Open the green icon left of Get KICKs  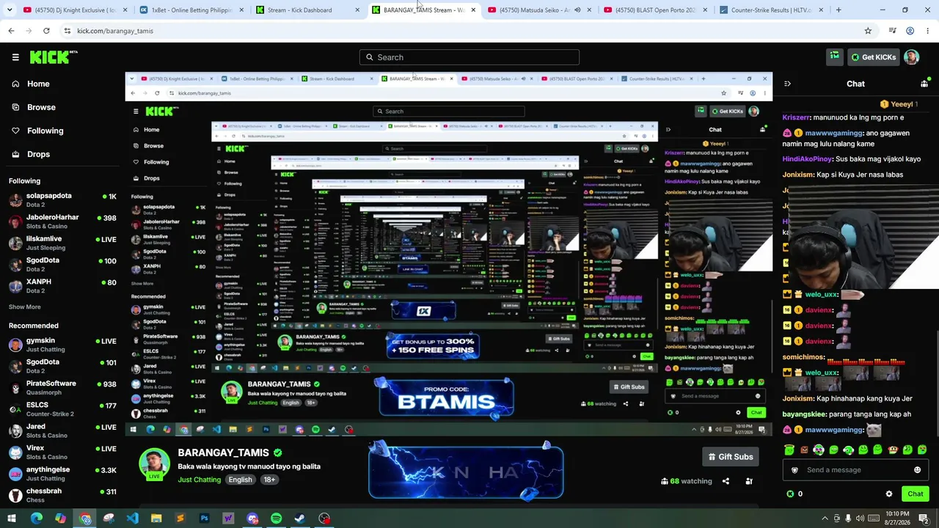click(x=835, y=56)
